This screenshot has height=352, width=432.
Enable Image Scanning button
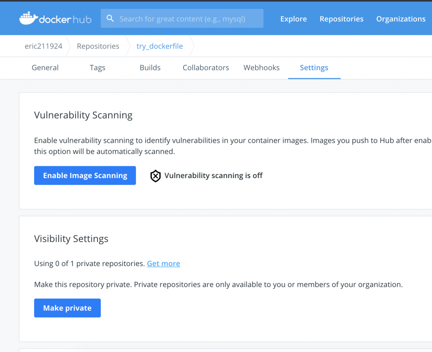click(x=85, y=176)
